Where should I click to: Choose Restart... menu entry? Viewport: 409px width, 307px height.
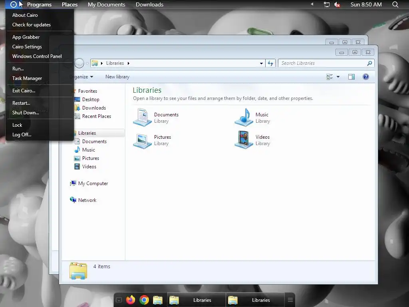pyautogui.click(x=40, y=103)
